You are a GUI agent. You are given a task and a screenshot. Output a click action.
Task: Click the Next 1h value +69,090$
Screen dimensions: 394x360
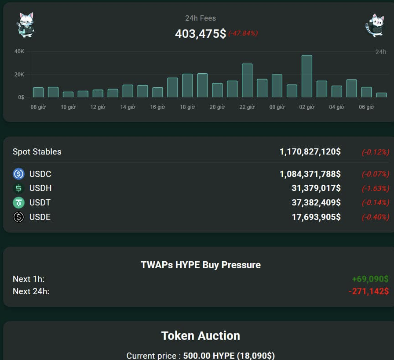(x=370, y=279)
